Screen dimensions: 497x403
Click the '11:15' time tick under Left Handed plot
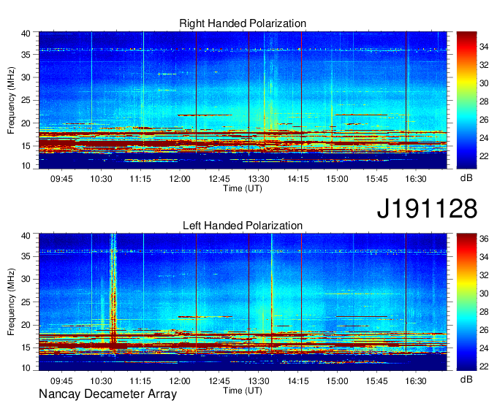[x=140, y=381]
